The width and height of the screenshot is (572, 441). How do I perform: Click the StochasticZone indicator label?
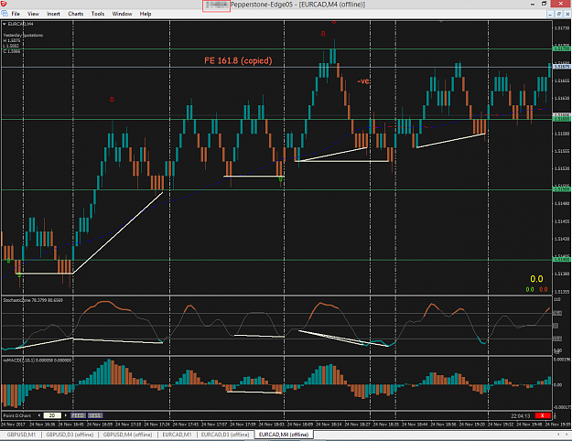(x=33, y=300)
